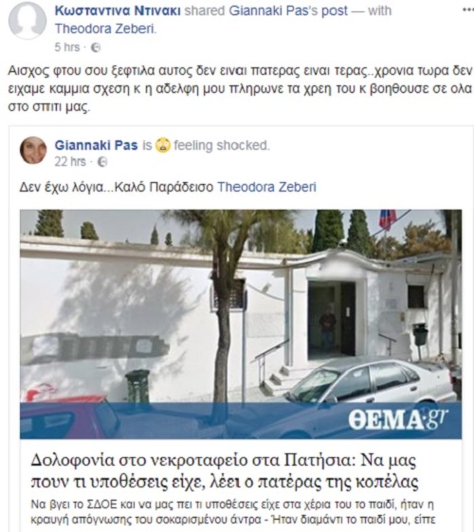Click the ΘΕΜΑ.gr logo on the image
Screen dimensions: 474x532
pyautogui.click(x=398, y=420)
